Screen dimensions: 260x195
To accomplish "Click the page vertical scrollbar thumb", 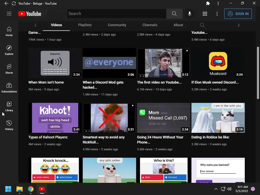I will click(258, 73).
